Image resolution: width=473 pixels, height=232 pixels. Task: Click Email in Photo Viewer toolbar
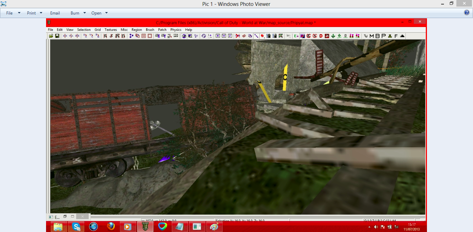tap(55, 13)
